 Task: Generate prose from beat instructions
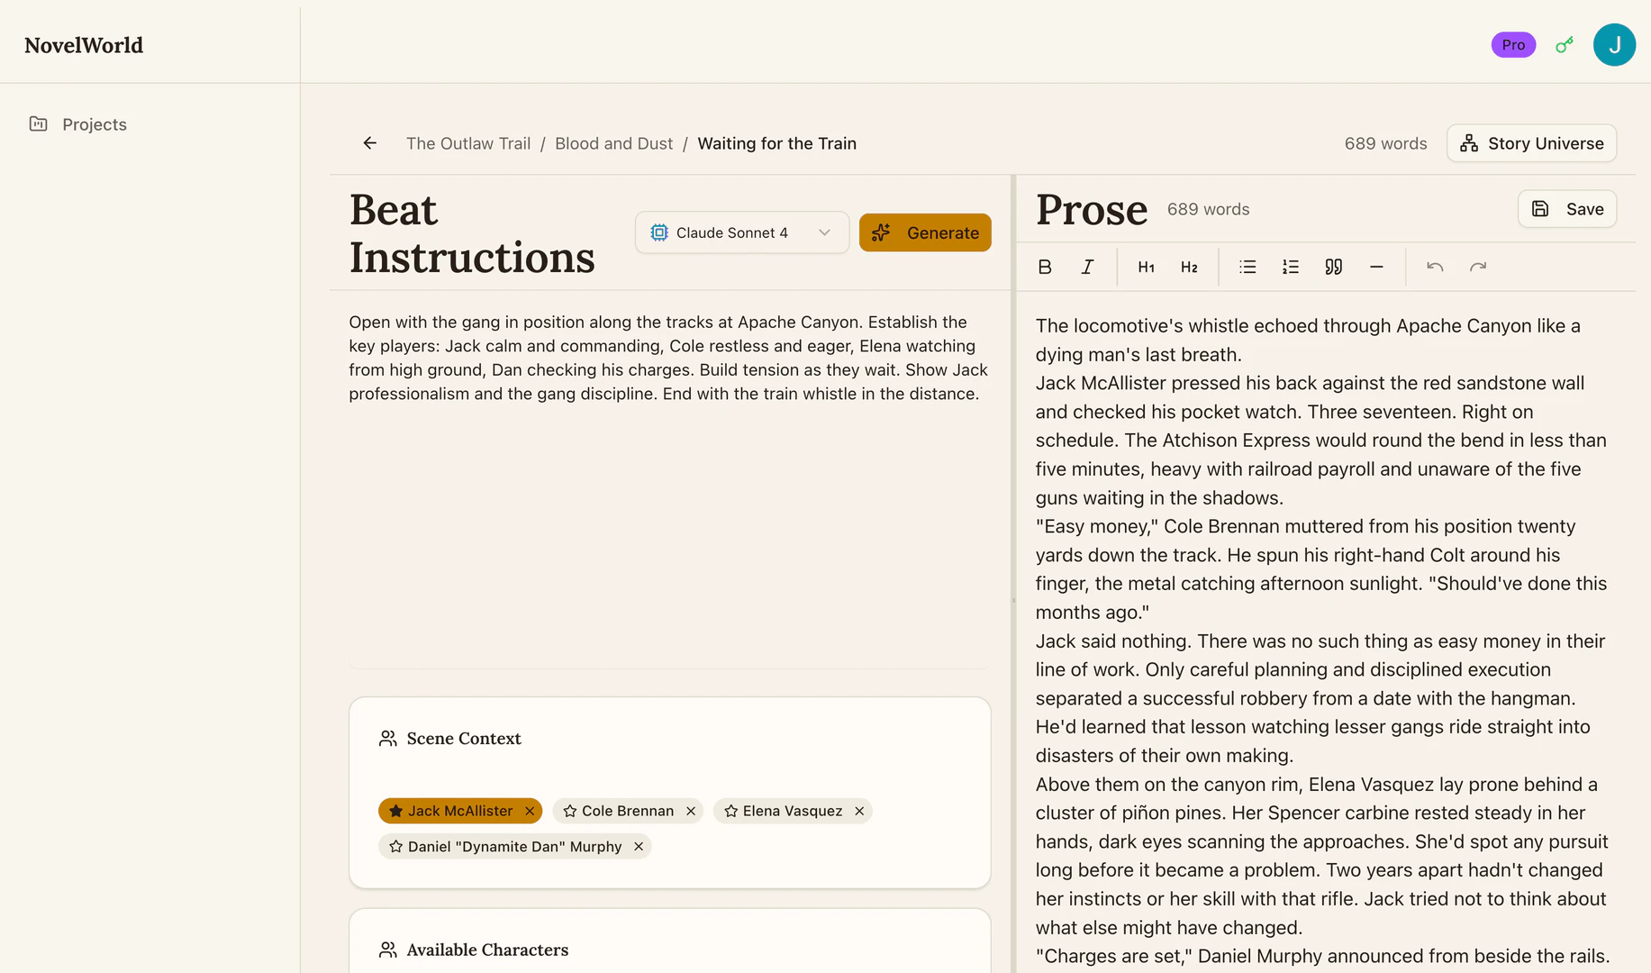925,232
